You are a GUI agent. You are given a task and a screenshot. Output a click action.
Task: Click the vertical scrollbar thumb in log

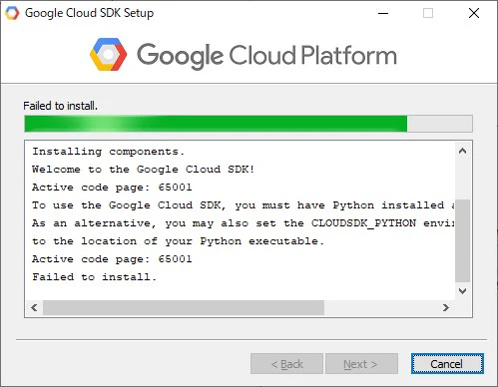(462, 240)
